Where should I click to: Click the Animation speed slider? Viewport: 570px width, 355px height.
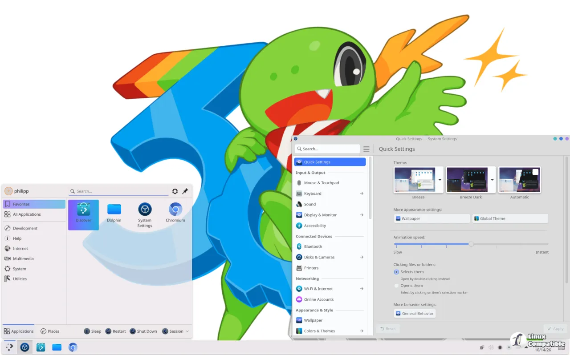471,244
